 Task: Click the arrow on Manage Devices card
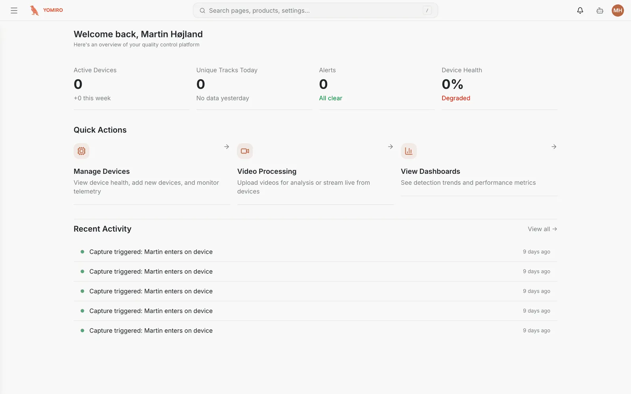[x=227, y=147]
